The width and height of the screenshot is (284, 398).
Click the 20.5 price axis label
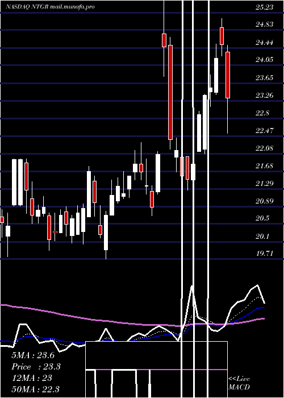point(262,219)
